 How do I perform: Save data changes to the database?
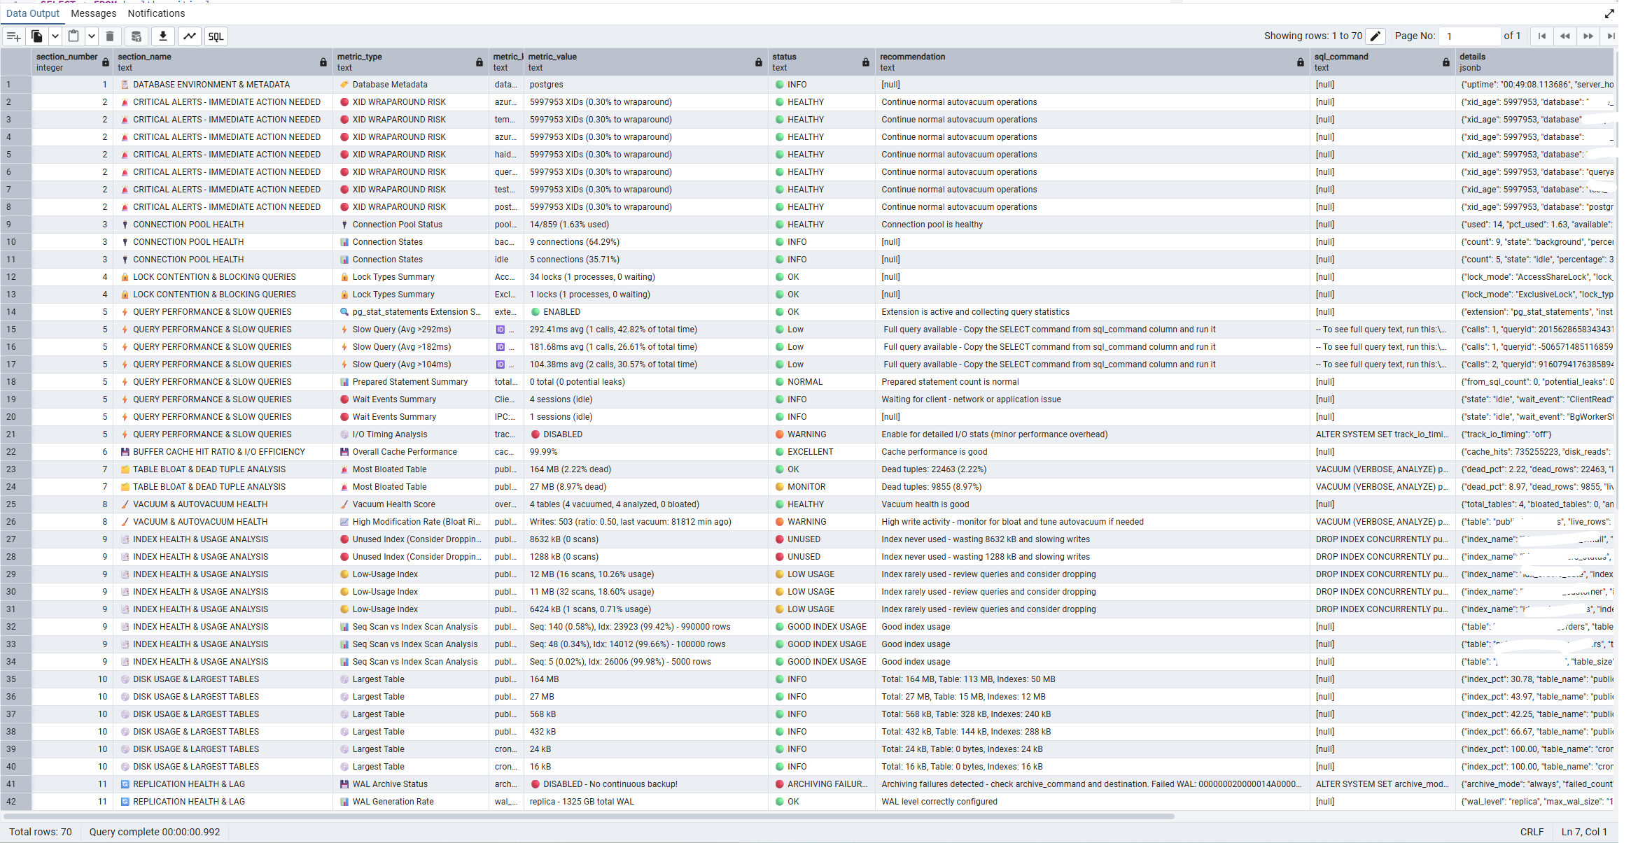pyautogui.click(x=135, y=36)
